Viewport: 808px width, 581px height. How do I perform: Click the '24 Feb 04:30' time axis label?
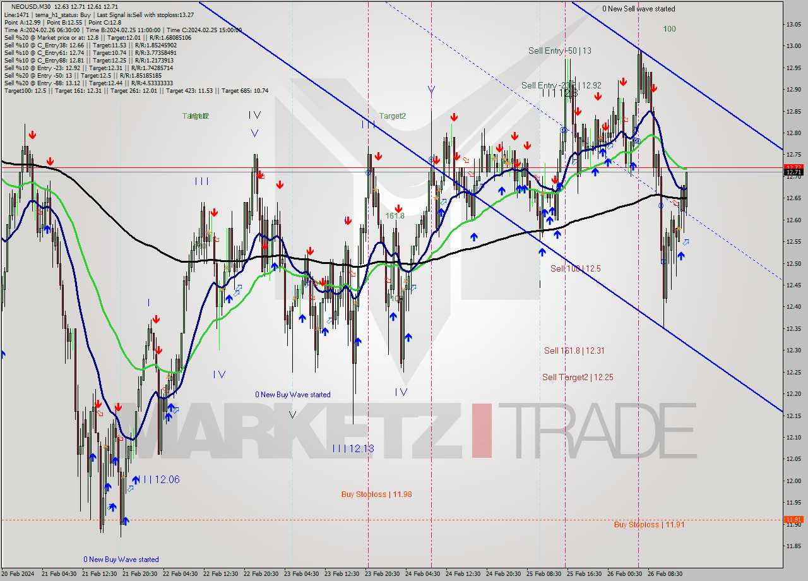pyautogui.click(x=422, y=573)
